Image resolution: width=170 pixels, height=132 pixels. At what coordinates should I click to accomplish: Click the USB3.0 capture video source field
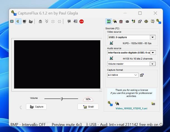tap(129, 37)
